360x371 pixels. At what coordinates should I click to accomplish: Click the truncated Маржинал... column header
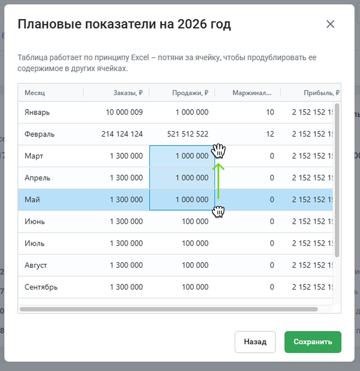point(252,93)
